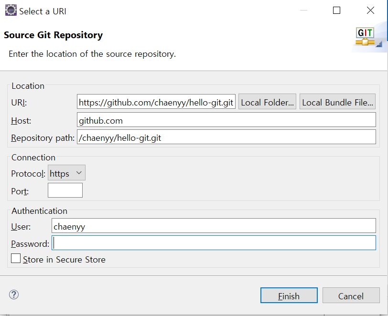Click the Finish button
The image size is (388, 316).
pos(289,295)
